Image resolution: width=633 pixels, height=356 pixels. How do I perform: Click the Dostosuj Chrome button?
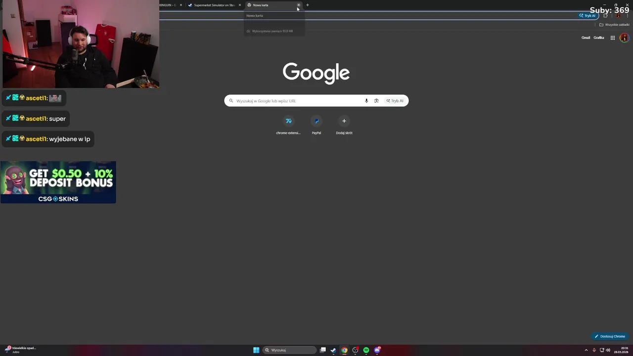pos(610,336)
